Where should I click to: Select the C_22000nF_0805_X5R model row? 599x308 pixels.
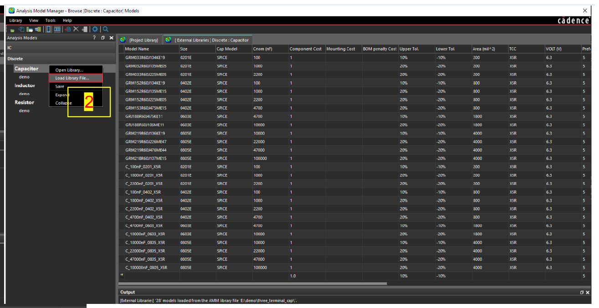(354, 251)
